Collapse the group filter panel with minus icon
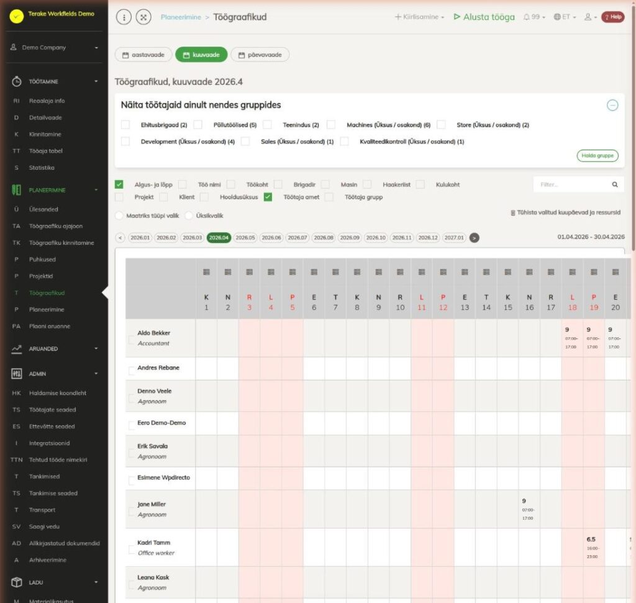The width and height of the screenshot is (636, 603). pyautogui.click(x=612, y=106)
